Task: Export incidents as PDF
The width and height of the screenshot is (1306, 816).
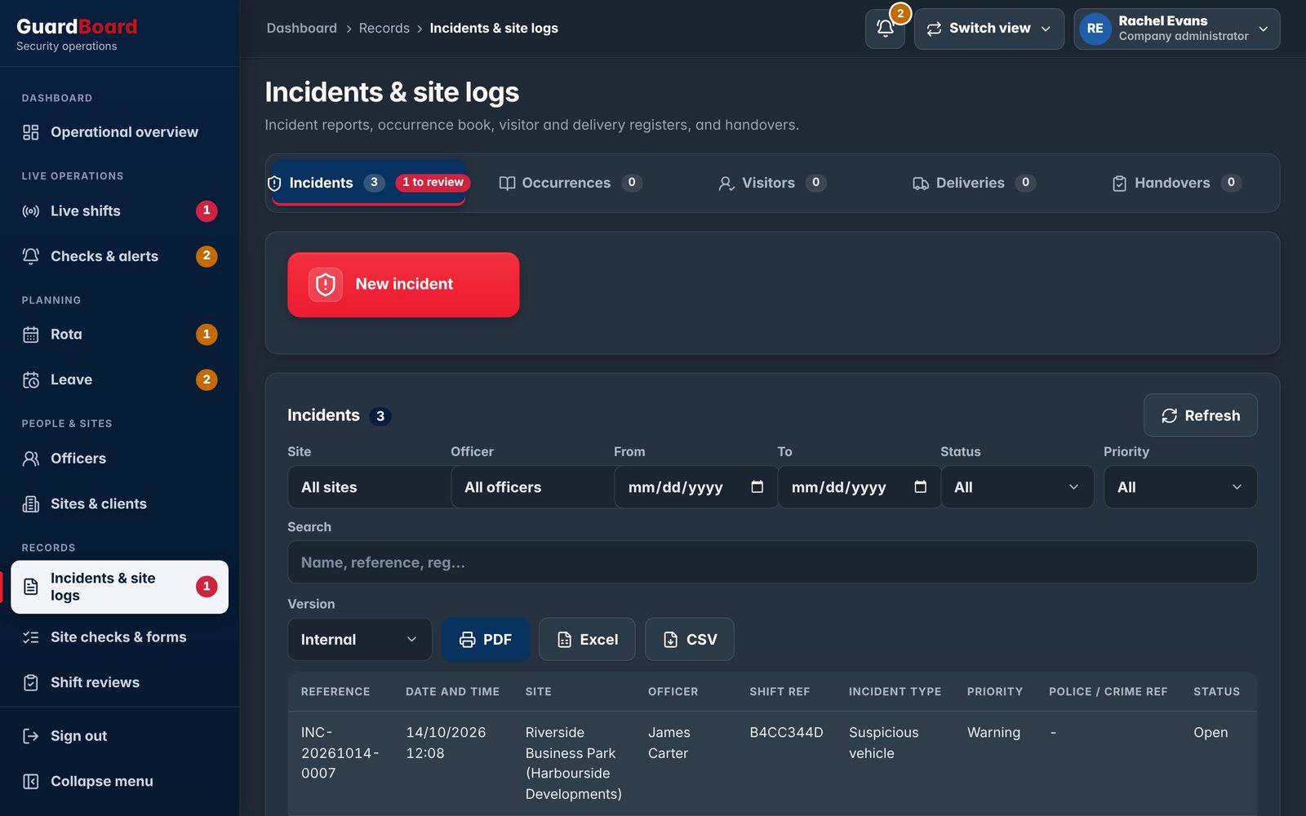Action: point(486,640)
